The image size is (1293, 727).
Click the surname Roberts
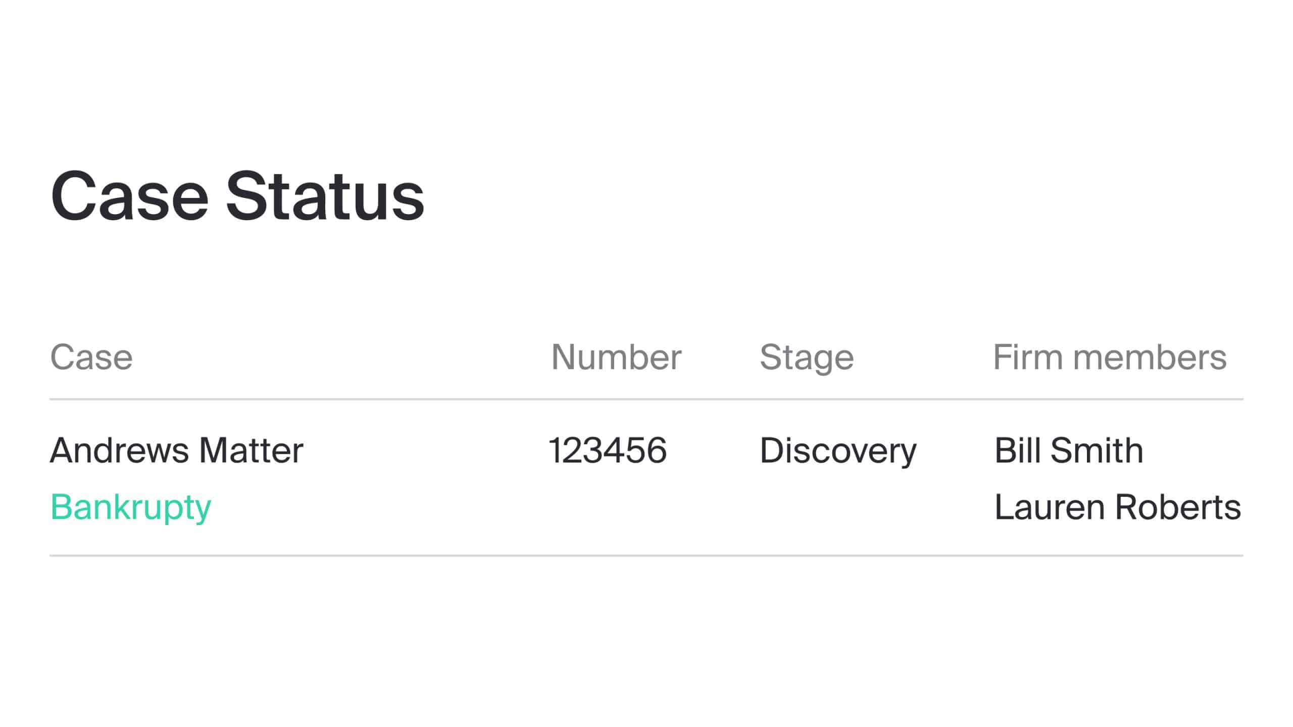1178,507
